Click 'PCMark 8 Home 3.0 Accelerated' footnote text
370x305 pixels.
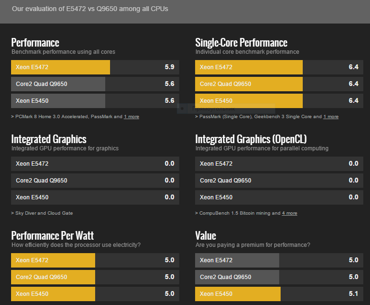coord(52,117)
